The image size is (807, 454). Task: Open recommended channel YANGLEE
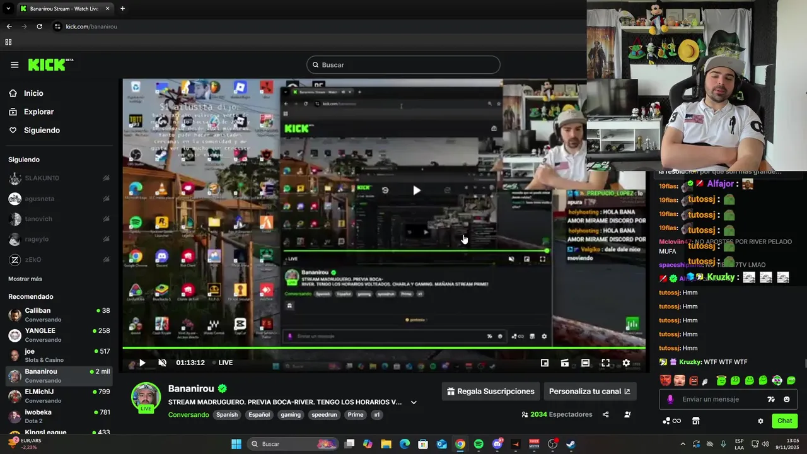59,335
